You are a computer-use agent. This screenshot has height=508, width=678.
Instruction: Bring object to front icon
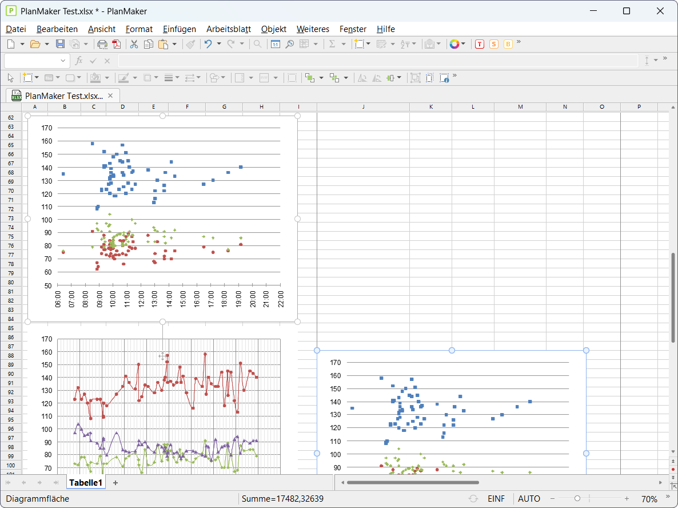pyautogui.click(x=310, y=78)
